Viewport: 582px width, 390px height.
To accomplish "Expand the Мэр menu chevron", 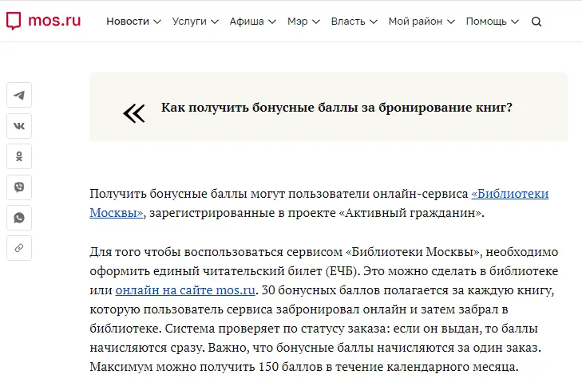I will click(316, 22).
